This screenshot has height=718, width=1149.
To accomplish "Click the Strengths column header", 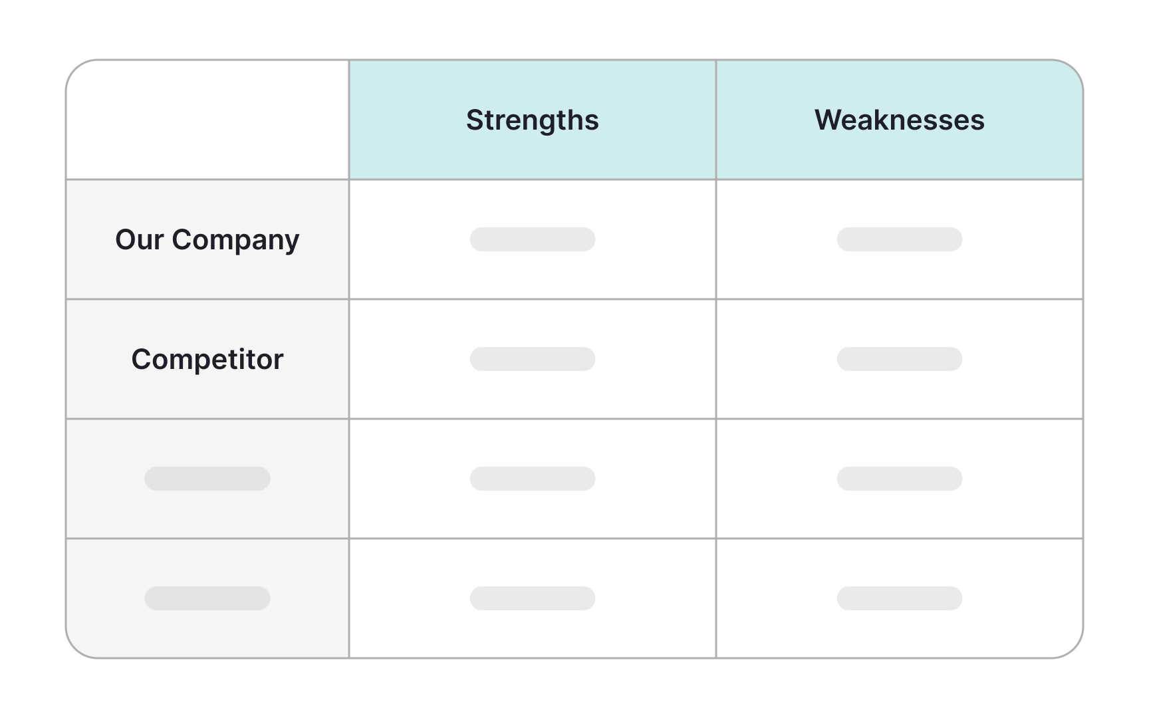I will pos(532,120).
